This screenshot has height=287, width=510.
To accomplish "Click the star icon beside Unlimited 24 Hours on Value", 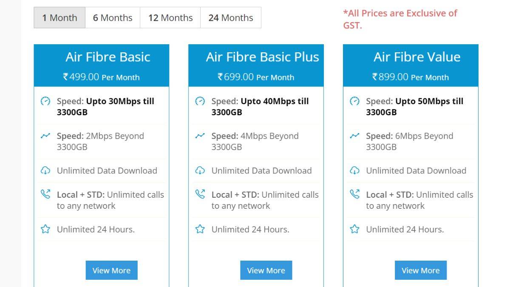I will (x=355, y=229).
